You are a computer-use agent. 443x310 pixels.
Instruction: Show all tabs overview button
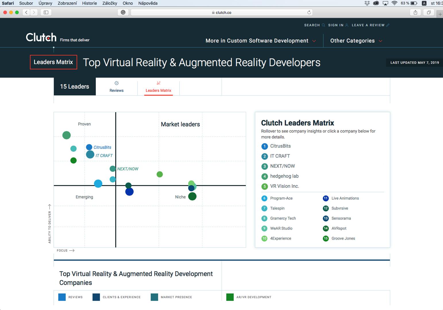(x=429, y=12)
